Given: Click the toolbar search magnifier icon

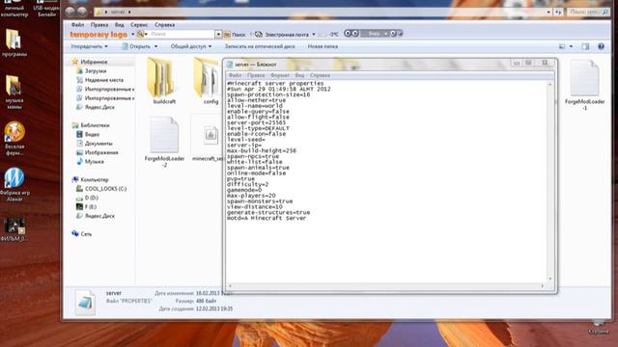Looking at the screenshot, I should (140, 35).
